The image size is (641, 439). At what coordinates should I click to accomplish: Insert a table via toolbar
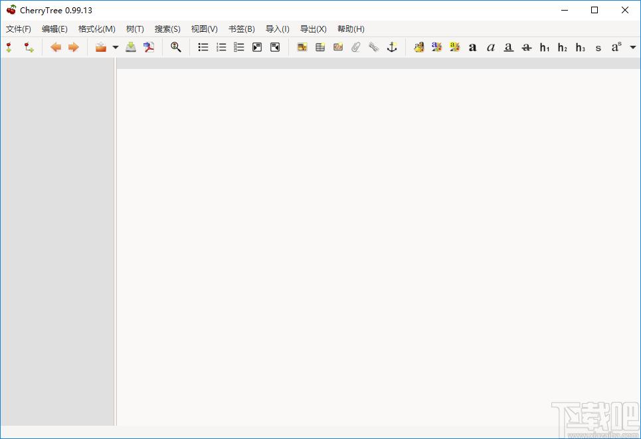[x=320, y=47]
